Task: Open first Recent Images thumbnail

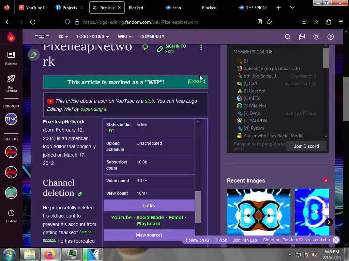Action: [258, 212]
